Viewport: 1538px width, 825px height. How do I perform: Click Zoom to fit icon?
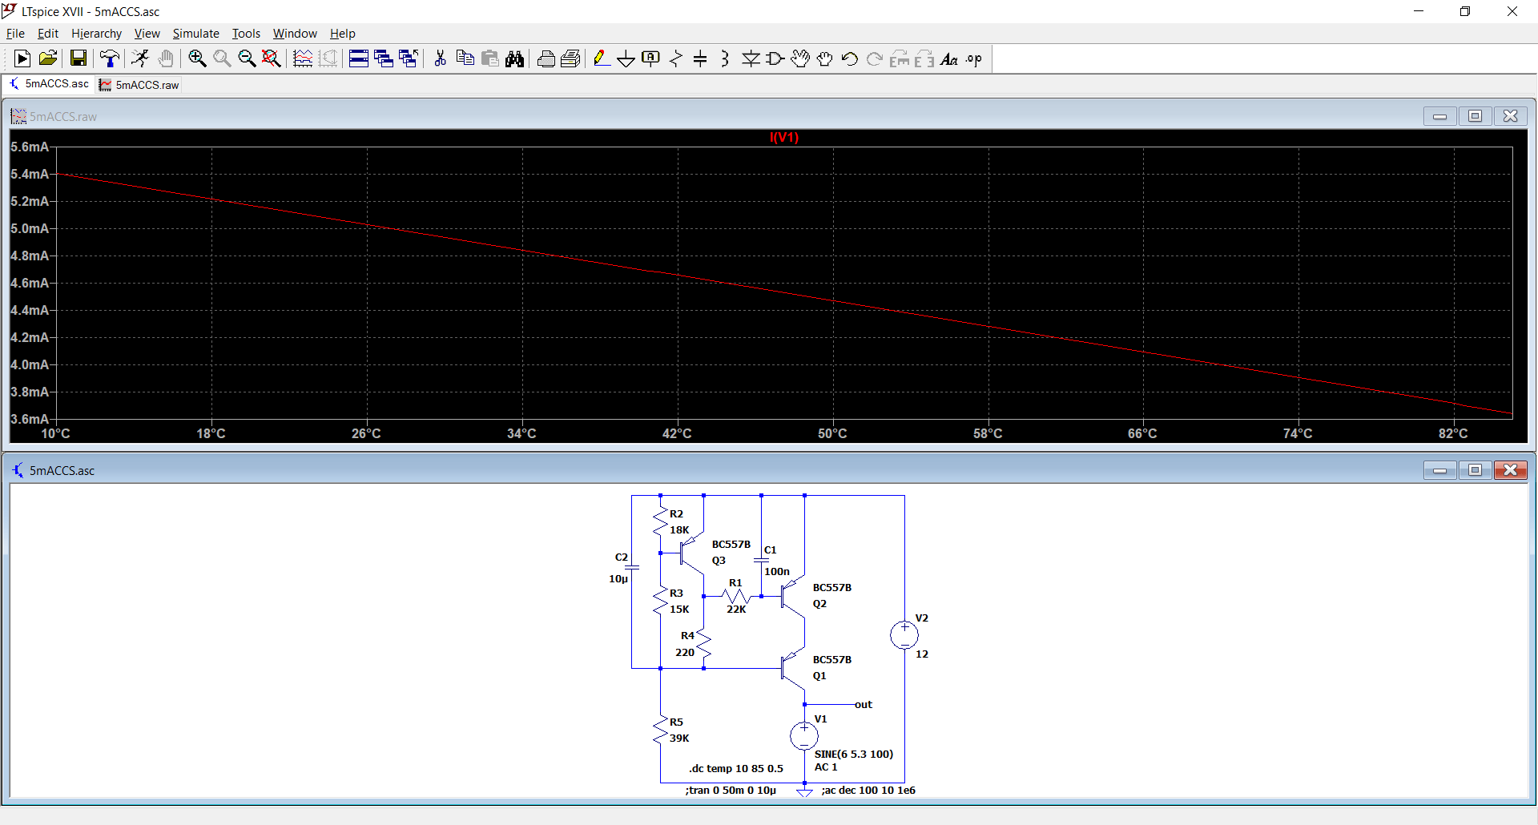(272, 58)
